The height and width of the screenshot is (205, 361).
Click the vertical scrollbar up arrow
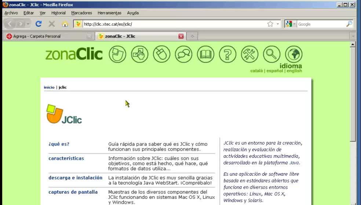click(x=353, y=44)
